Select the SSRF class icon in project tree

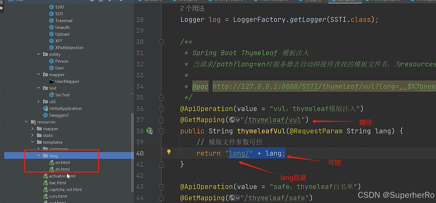52,7
